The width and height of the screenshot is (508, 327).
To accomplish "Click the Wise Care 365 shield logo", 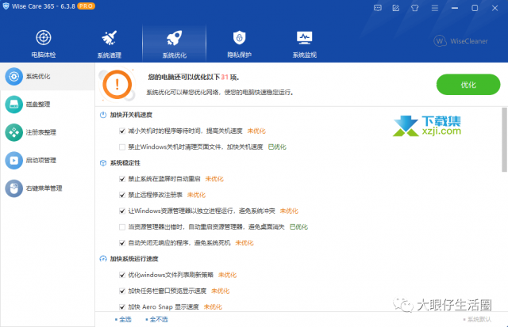I will (6, 6).
